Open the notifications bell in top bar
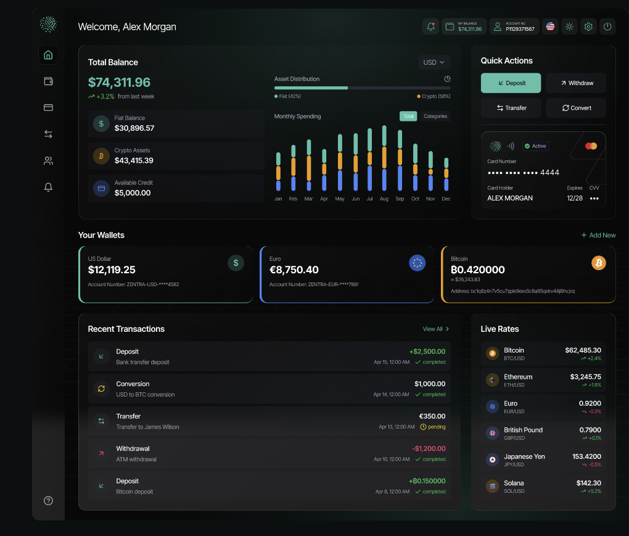Screen dimensions: 629x536 (x=430, y=27)
